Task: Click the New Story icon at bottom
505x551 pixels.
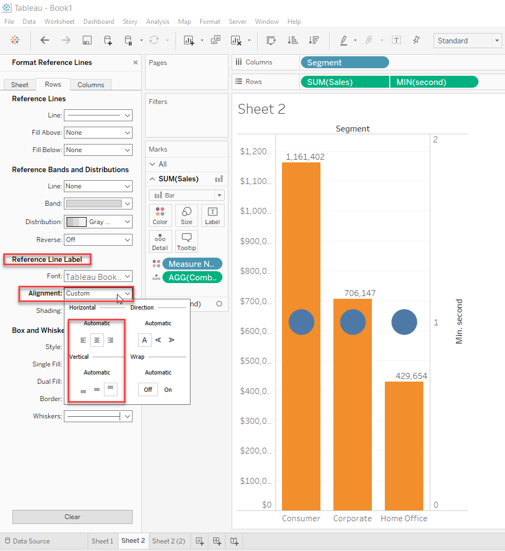Action: 234,541
